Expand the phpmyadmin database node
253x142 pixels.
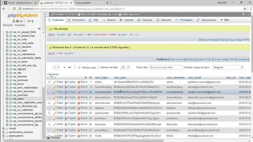[x=3, y=136]
